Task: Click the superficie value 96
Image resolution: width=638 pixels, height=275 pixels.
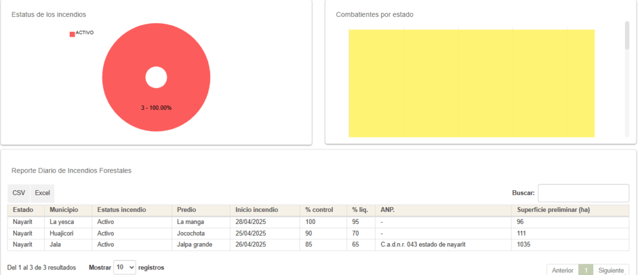Action: pos(520,222)
